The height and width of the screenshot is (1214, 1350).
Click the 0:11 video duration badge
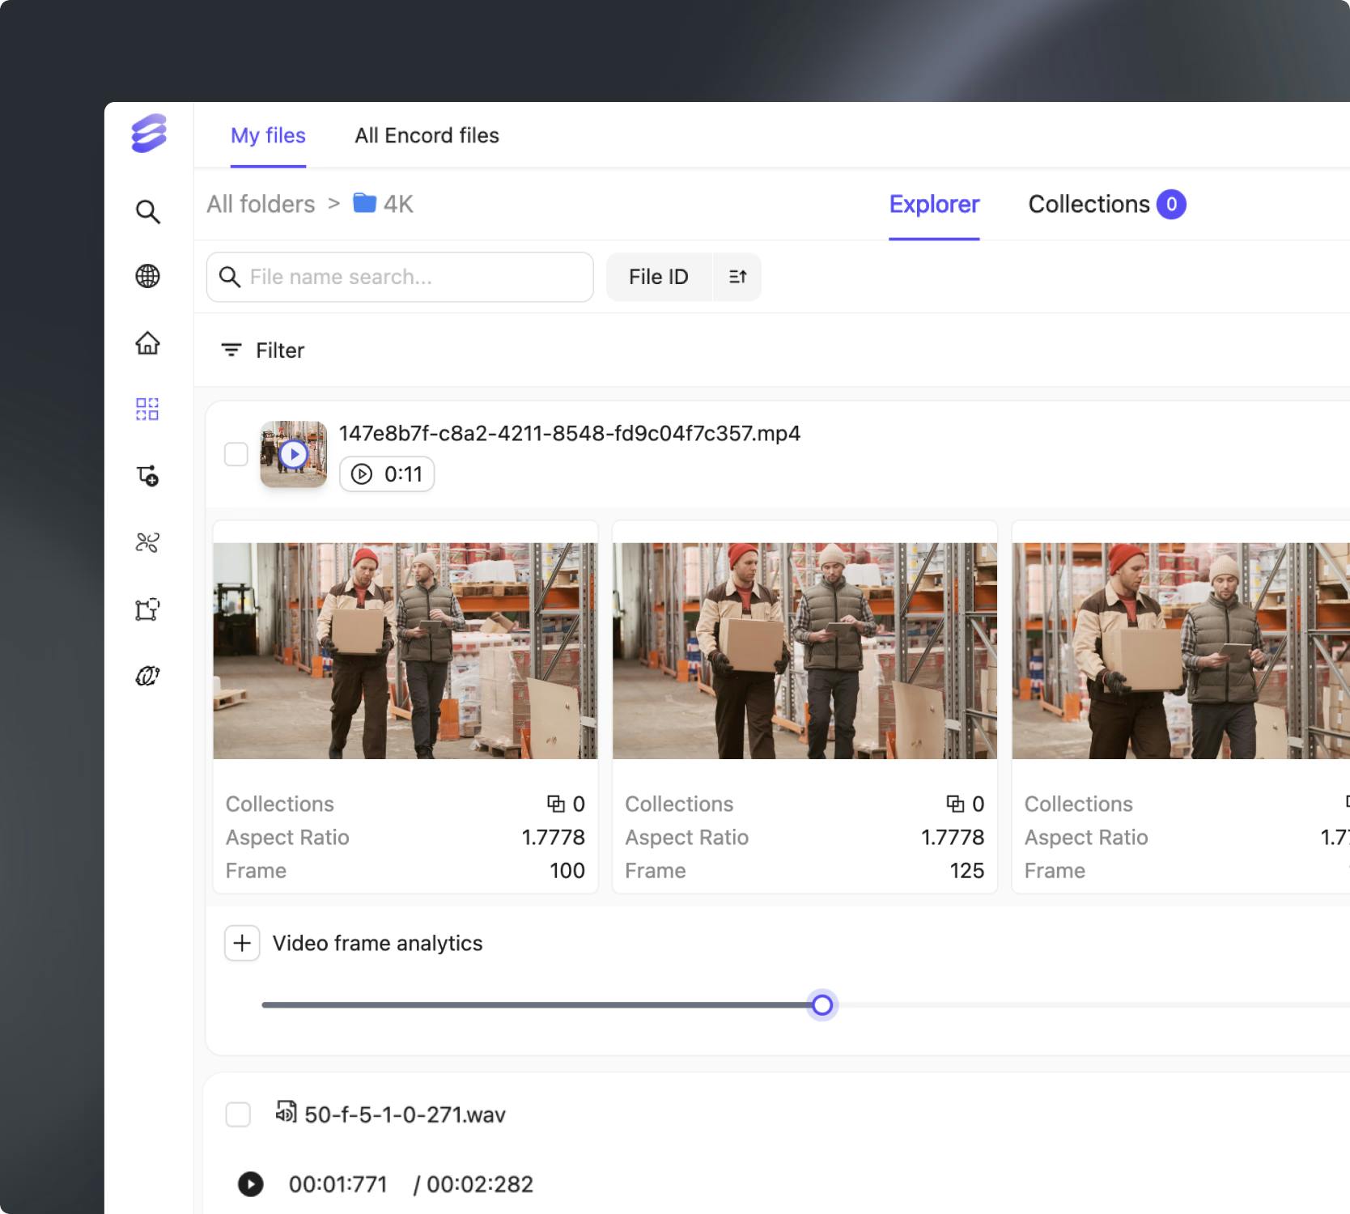[387, 474]
